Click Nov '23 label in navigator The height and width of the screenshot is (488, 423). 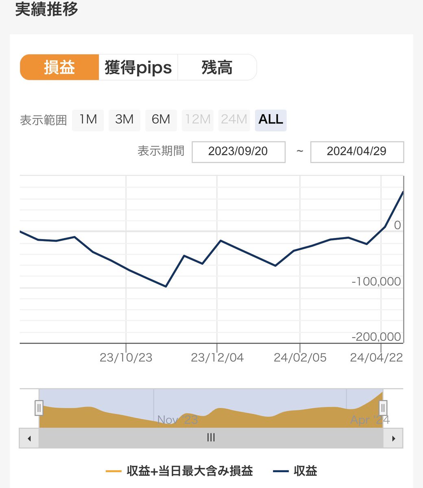tap(177, 420)
